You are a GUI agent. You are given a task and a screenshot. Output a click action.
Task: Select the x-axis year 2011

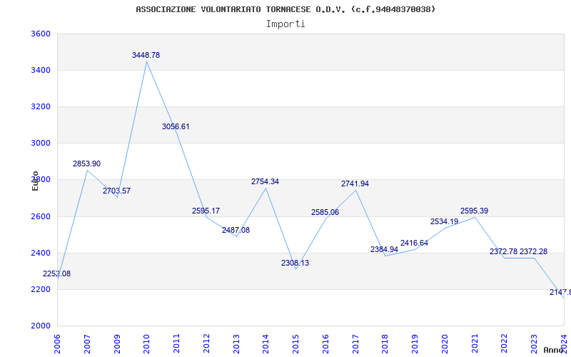click(x=176, y=343)
